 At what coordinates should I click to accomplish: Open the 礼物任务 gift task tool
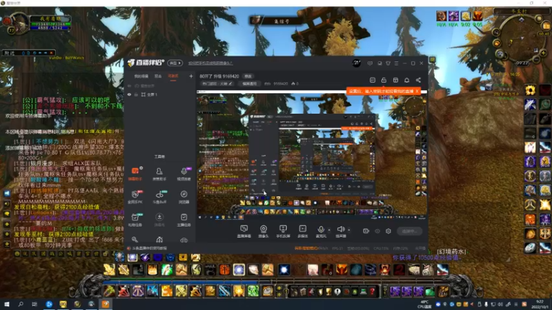[x=135, y=219]
